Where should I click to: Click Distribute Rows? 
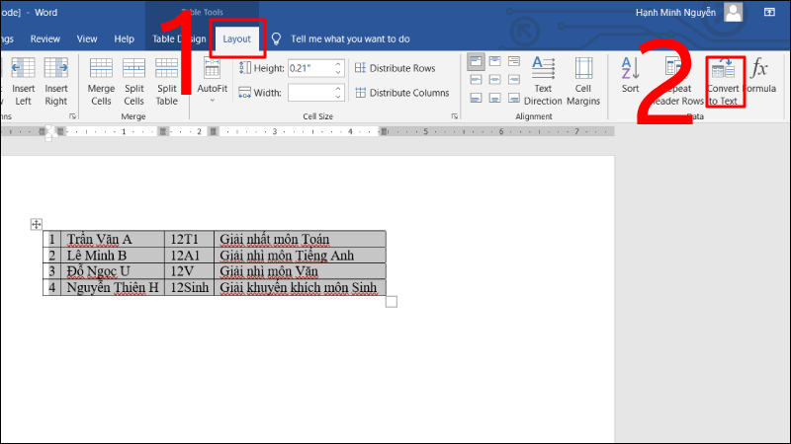point(395,68)
